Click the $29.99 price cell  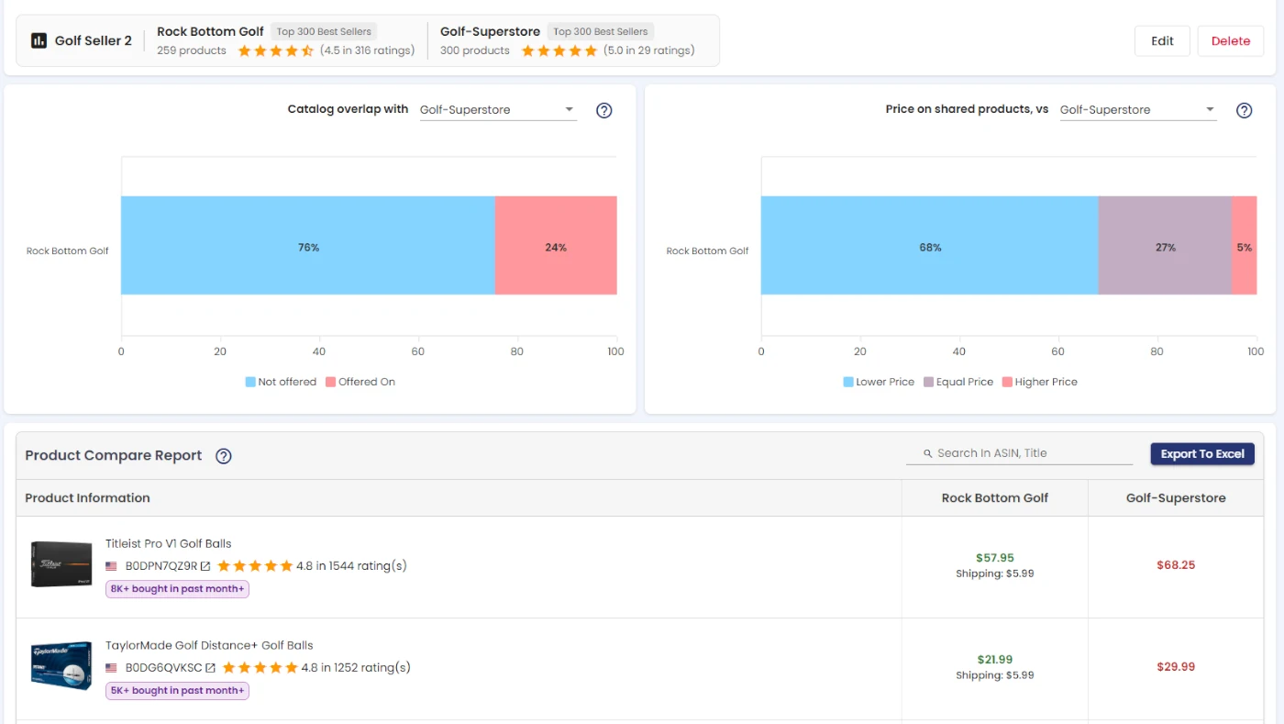click(1176, 667)
